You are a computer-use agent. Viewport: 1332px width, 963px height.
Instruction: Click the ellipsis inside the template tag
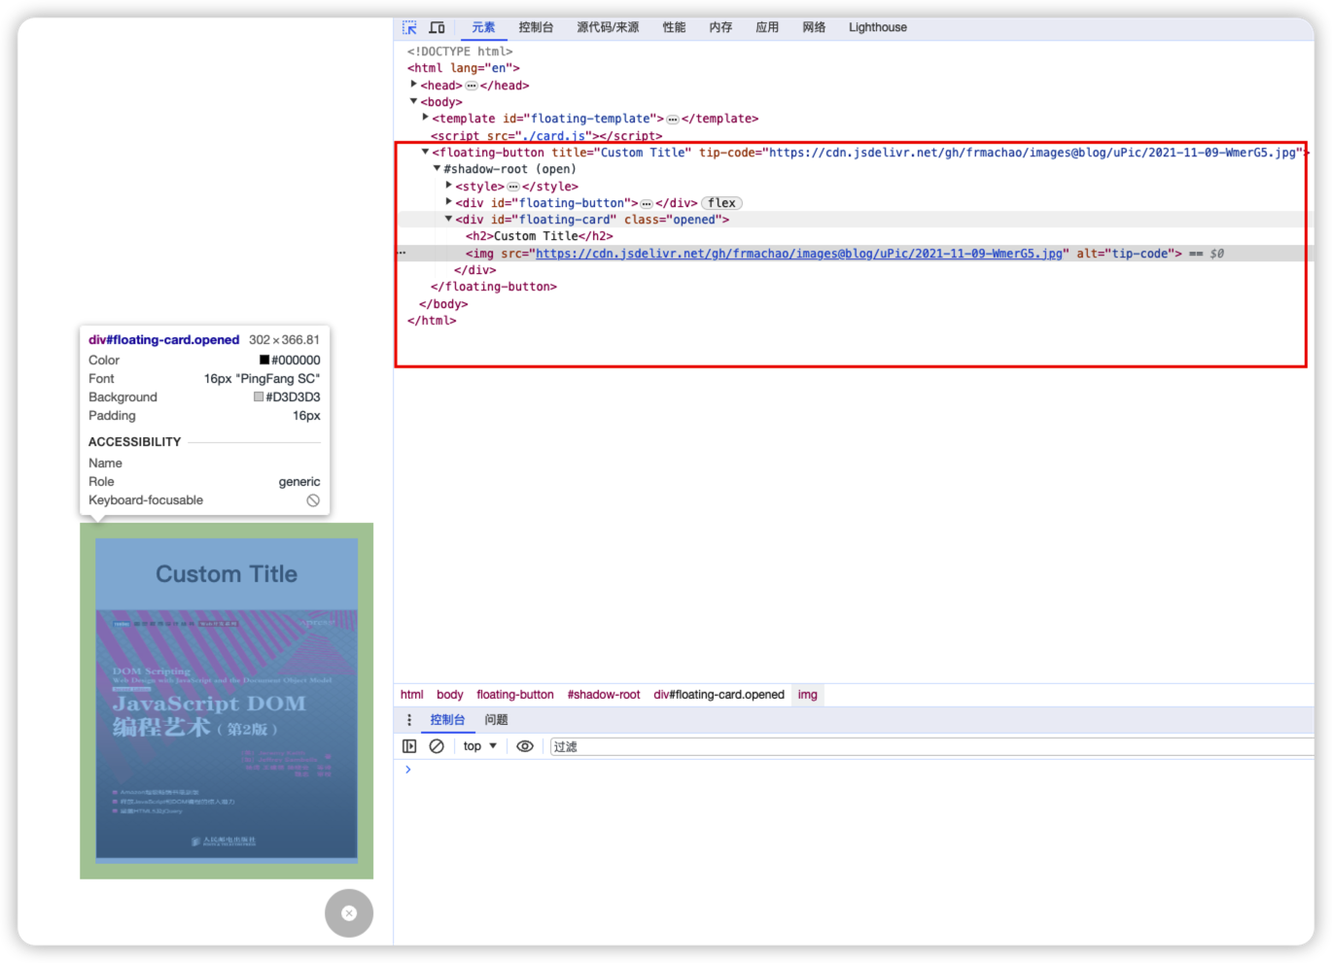672,119
